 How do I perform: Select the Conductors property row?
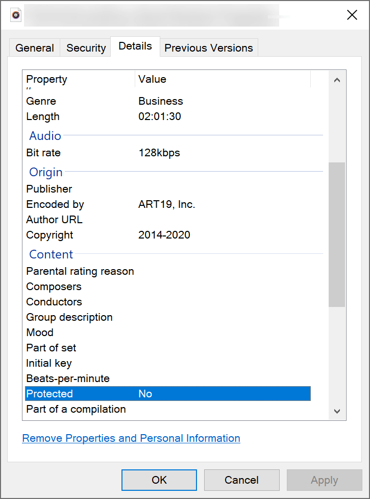click(x=168, y=302)
